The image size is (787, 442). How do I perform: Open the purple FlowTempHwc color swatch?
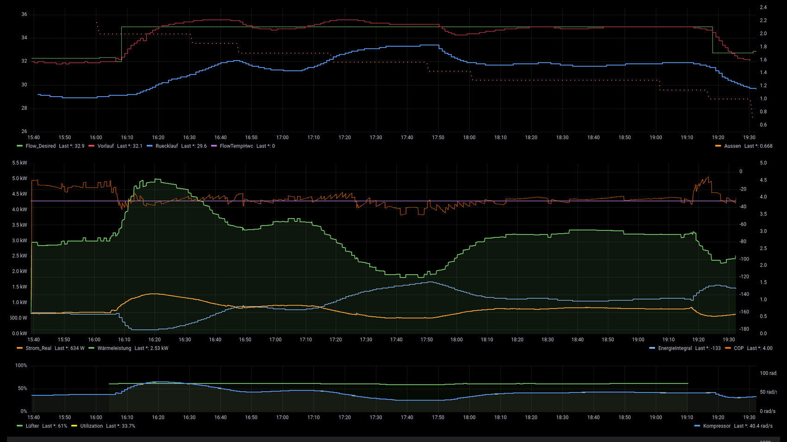[213, 146]
